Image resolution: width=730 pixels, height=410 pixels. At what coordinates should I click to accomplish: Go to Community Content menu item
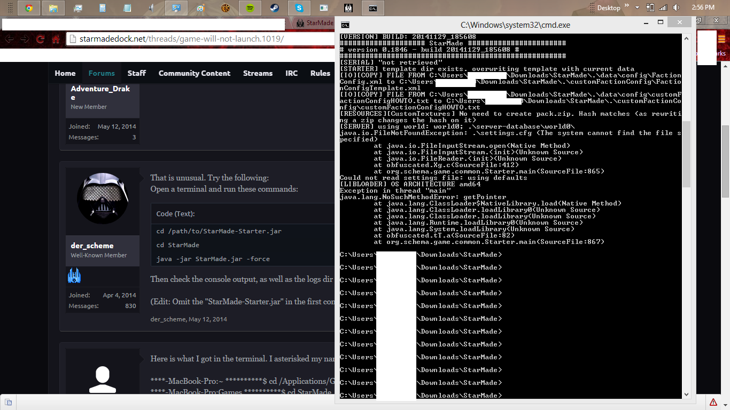click(195, 73)
